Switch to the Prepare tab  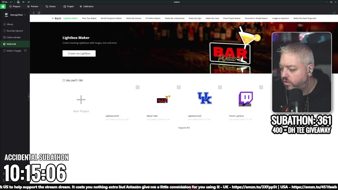tap(15, 6)
